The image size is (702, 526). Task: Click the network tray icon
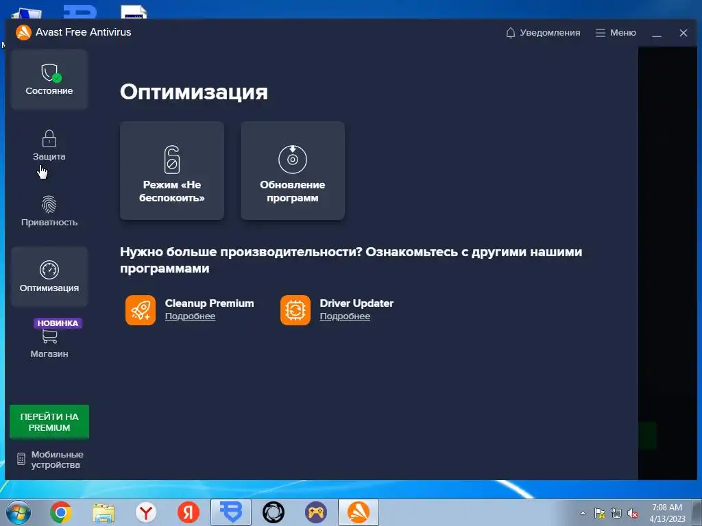tap(616, 513)
